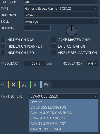The image size is (100, 134).
Task: Open the route waypoints tab icon
Action: (x=3, y=85)
